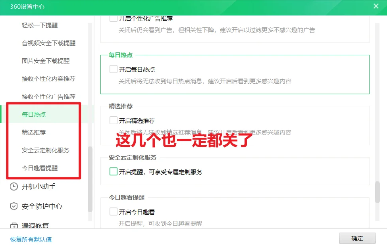Click the 每日热点 group heading

pos(121,55)
